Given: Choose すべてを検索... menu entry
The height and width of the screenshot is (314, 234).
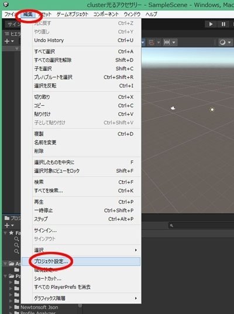Looking at the screenshot, I should [81, 191].
